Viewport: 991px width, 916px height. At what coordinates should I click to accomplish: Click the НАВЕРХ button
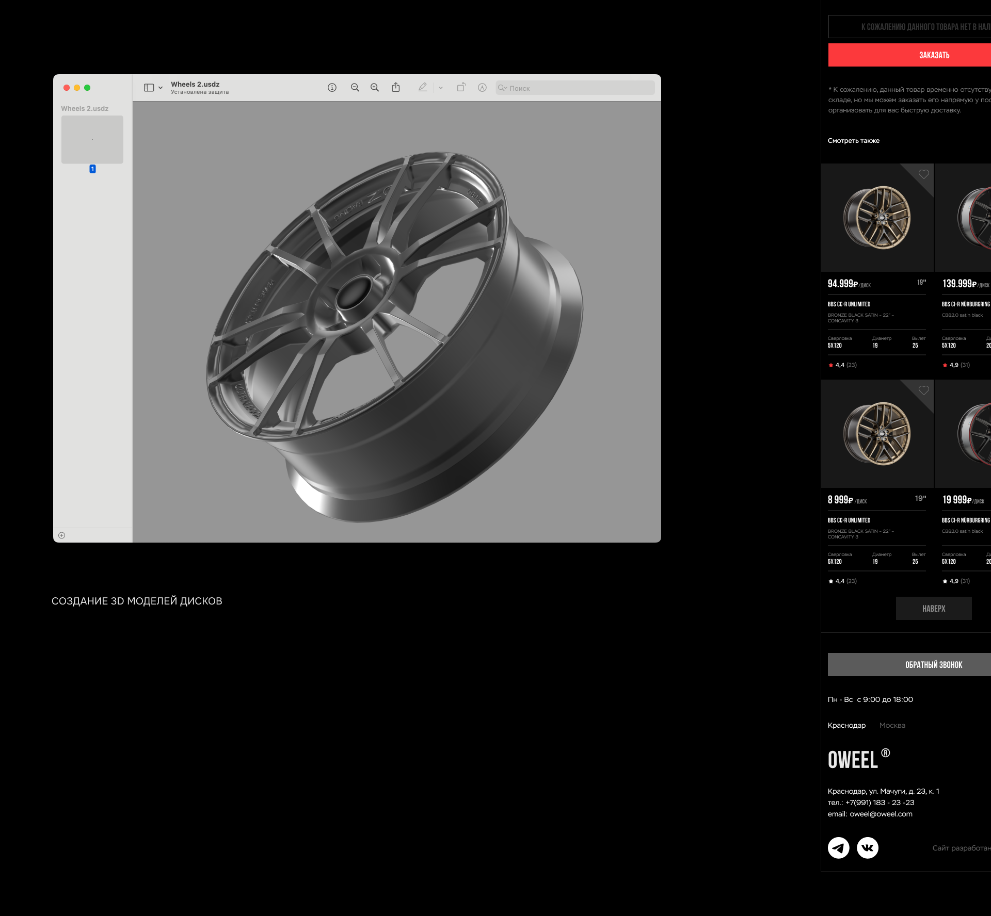tap(933, 609)
